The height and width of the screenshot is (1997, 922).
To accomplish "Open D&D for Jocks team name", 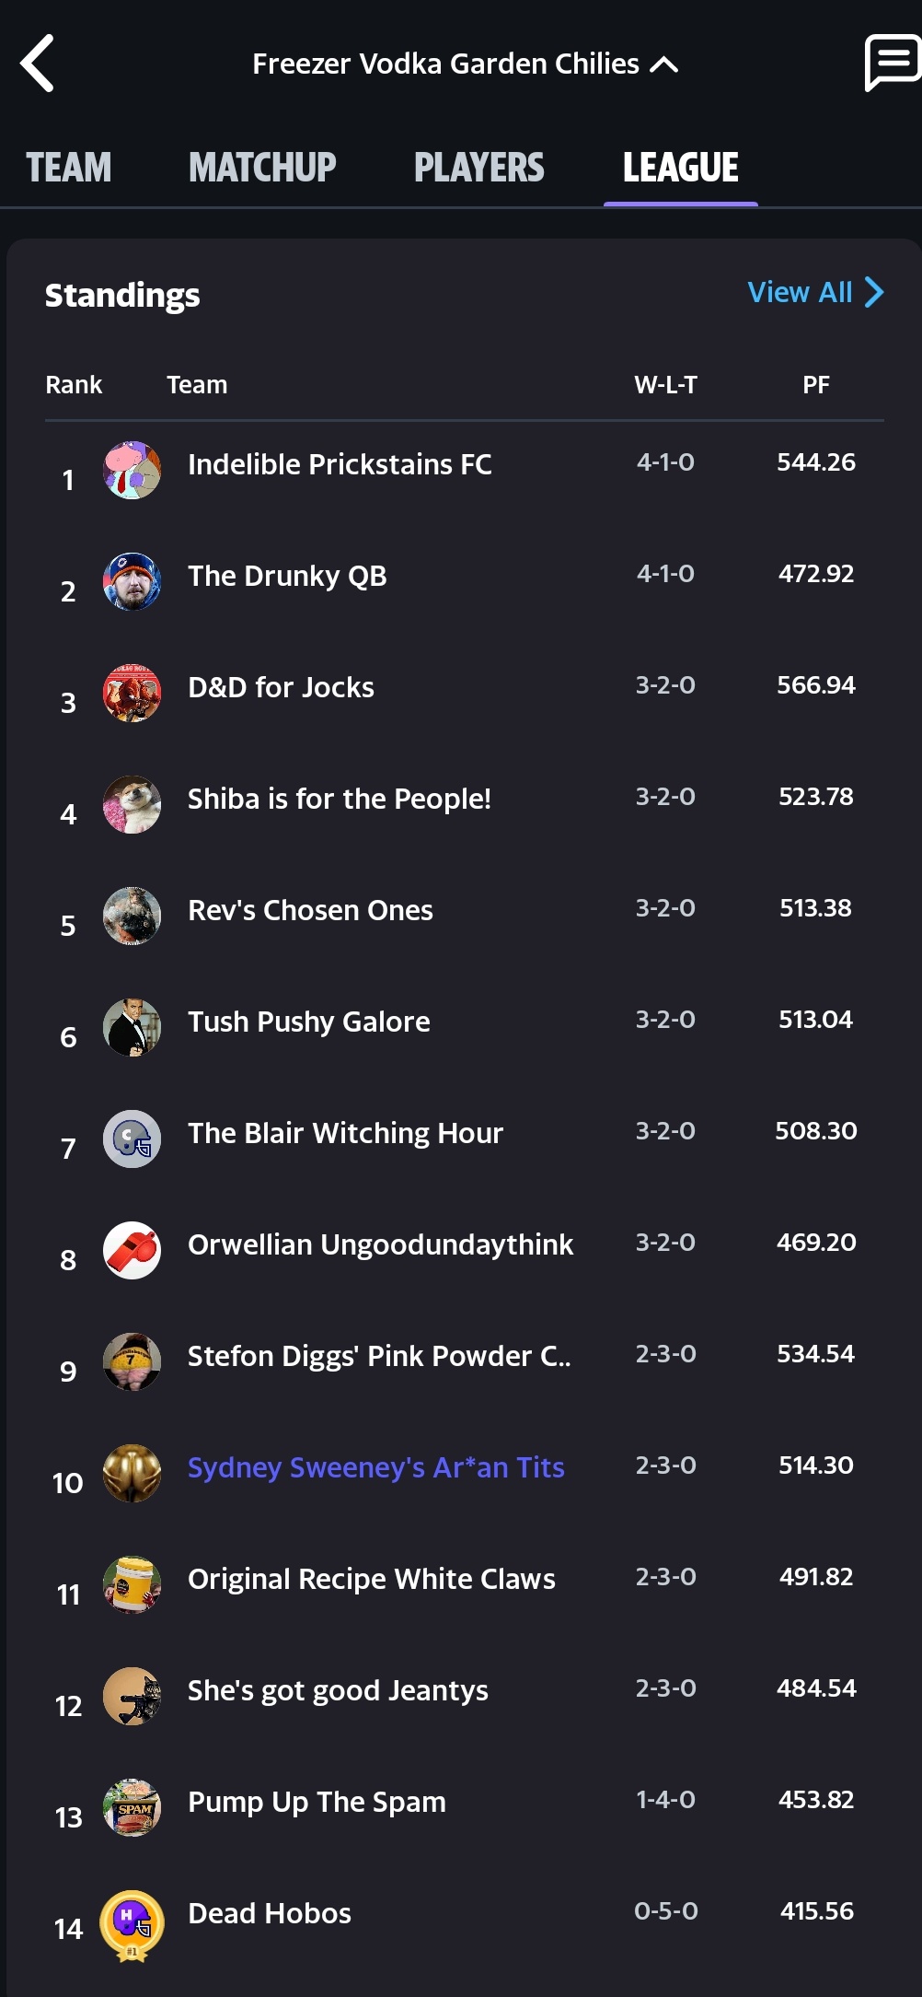I will pos(281,687).
